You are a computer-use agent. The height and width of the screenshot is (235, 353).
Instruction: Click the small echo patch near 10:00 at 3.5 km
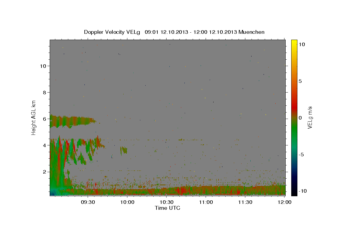pos(124,150)
